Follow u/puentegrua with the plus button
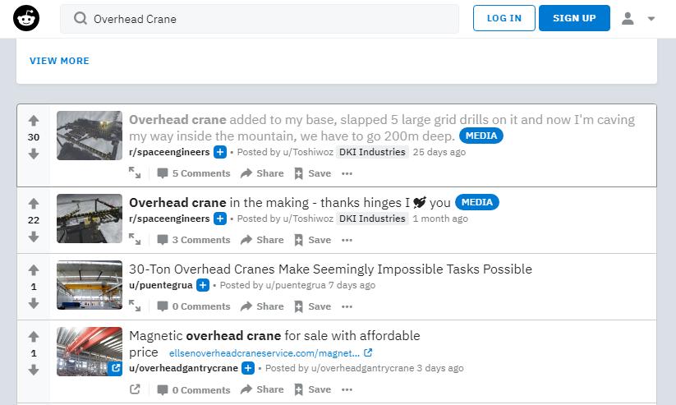The height and width of the screenshot is (405, 676). pyautogui.click(x=203, y=285)
